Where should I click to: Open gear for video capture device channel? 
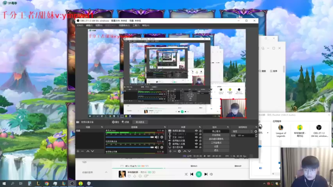pos(162,147)
